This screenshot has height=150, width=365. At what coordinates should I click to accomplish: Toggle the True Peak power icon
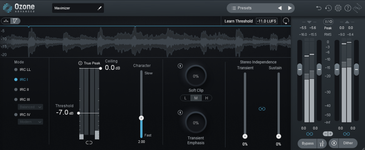coord(80,63)
